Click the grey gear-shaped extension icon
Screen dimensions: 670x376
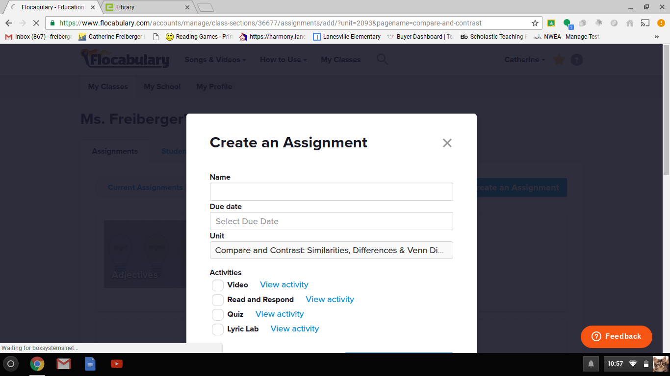(599, 23)
